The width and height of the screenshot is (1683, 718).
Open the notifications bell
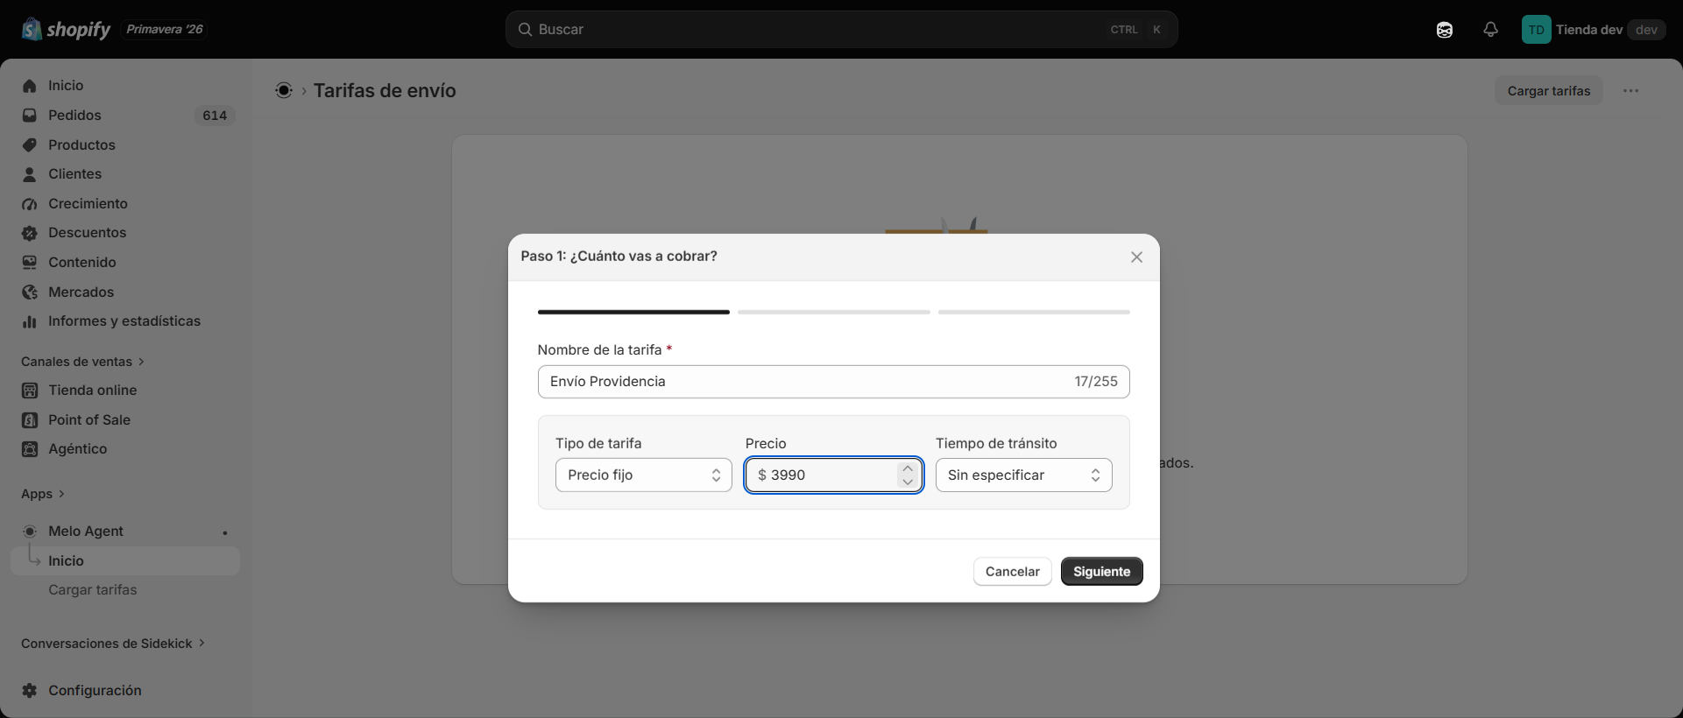coord(1490,30)
